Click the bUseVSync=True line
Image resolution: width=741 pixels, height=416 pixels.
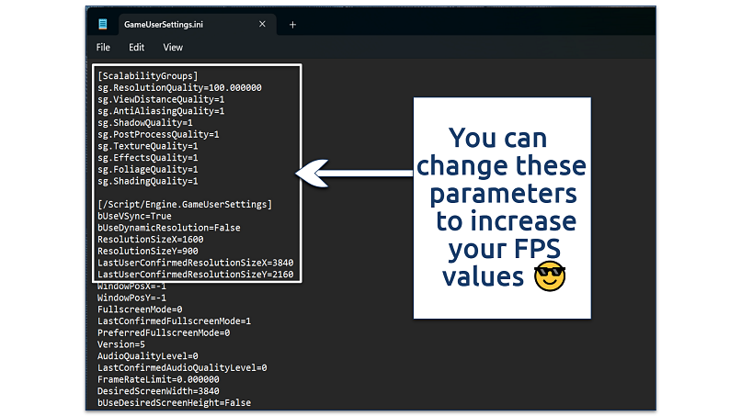pyautogui.click(x=135, y=215)
